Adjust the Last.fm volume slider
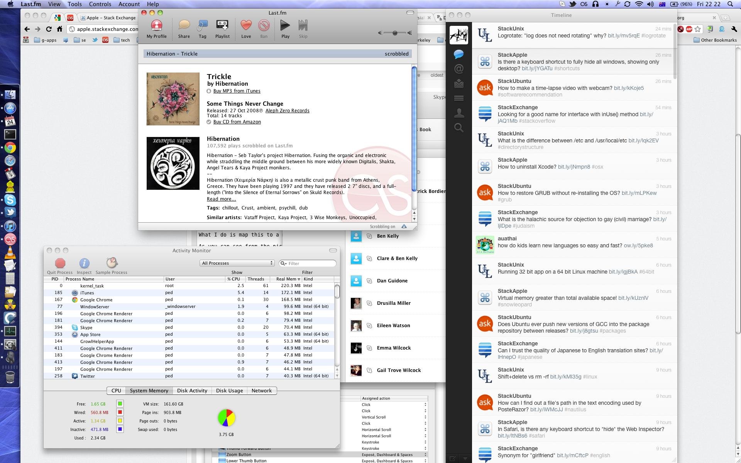Viewport: 741px width, 463px height. click(x=395, y=33)
